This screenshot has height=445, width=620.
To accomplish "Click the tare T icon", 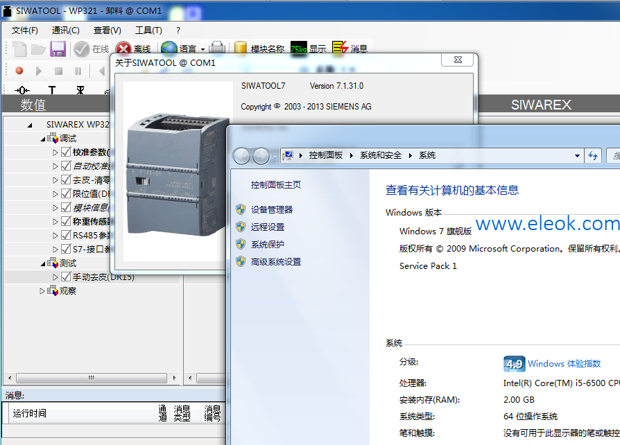I will point(52,90).
